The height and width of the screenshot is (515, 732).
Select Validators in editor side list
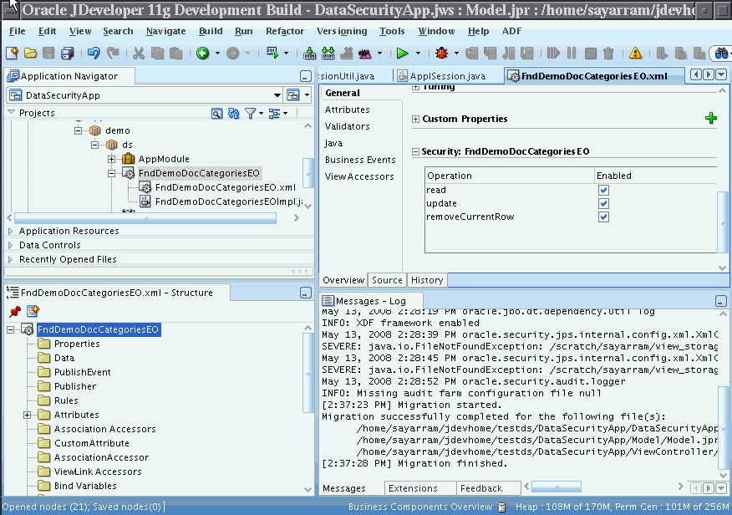[348, 126]
